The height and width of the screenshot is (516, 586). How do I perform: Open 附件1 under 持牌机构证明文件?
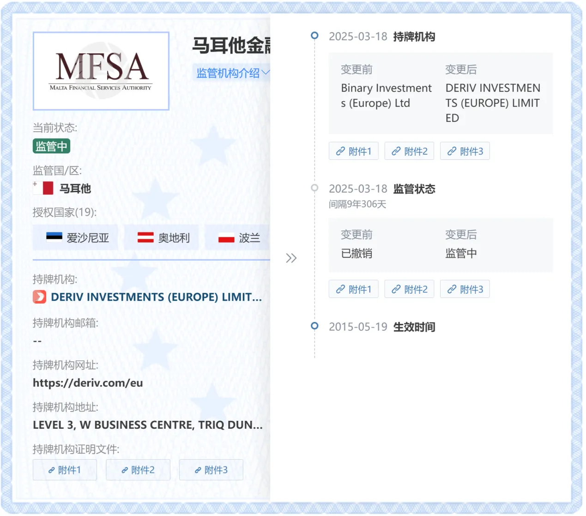click(x=65, y=470)
